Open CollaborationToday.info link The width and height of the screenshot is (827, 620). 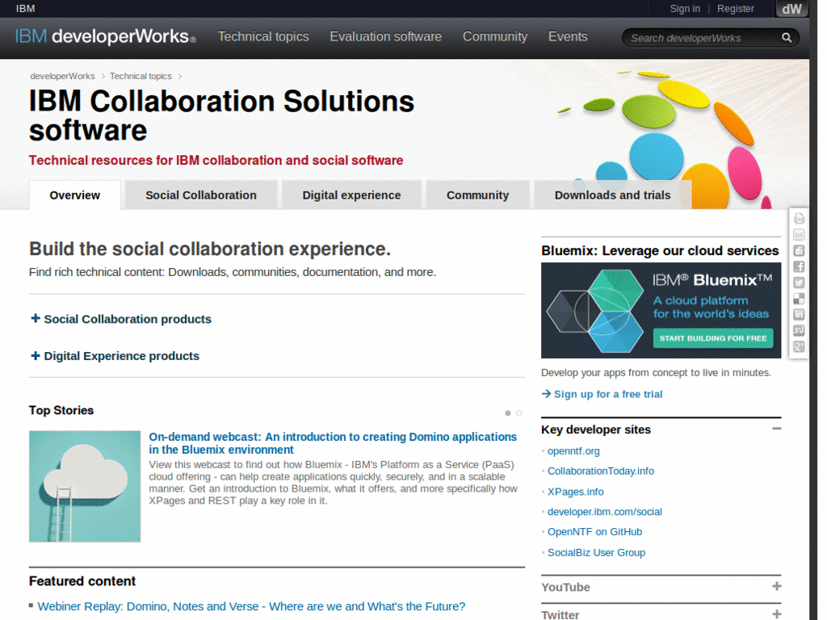601,471
